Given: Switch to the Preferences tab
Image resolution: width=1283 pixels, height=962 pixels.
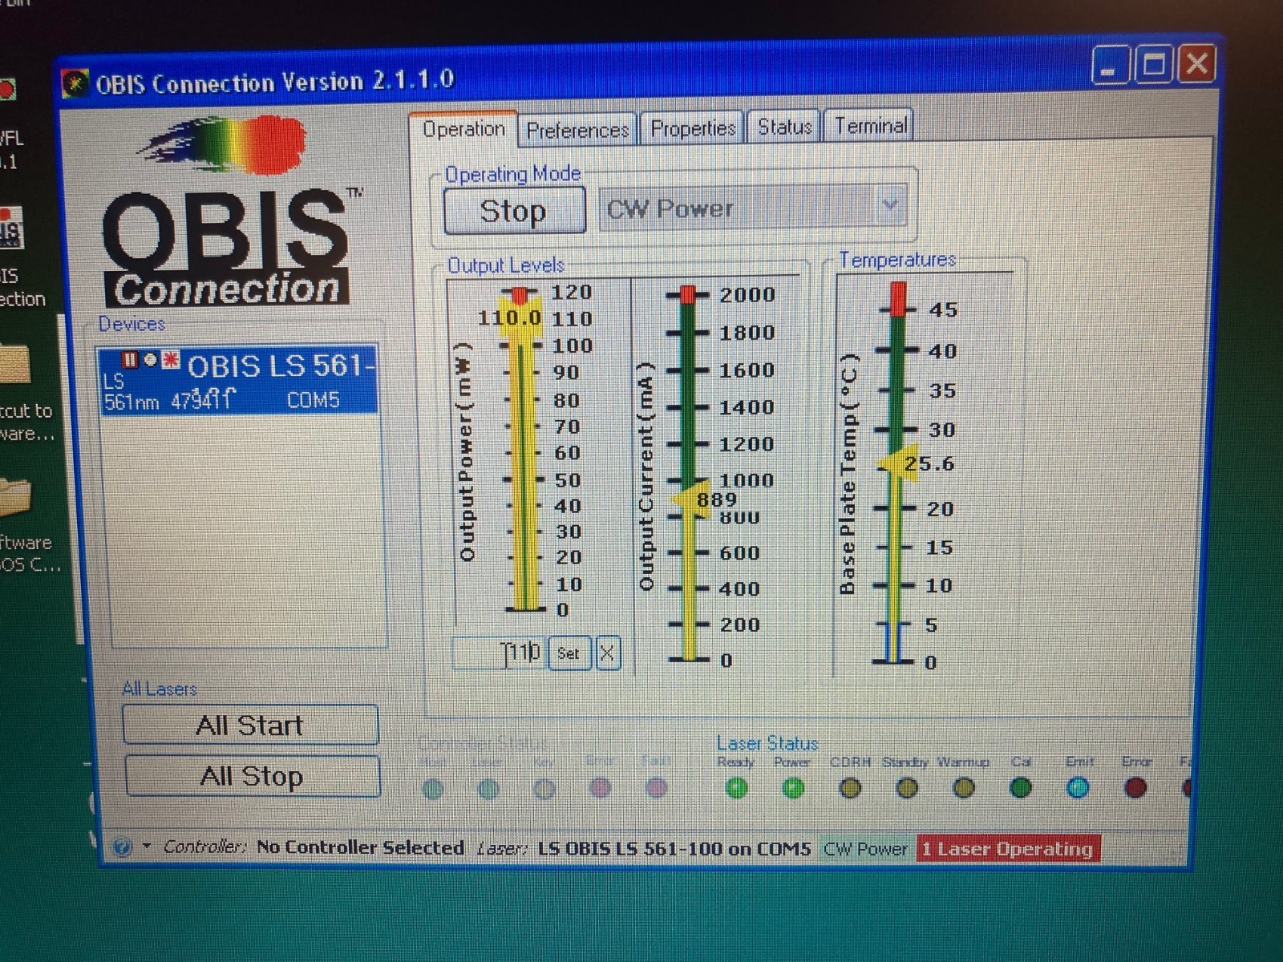Looking at the screenshot, I should coord(577,130).
